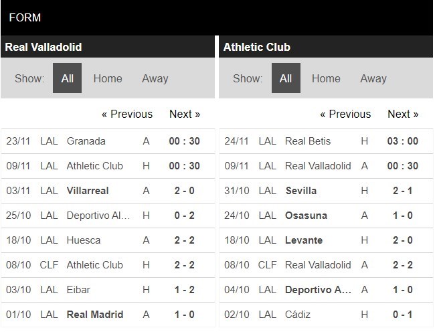
Task: Switch to Home filter for Real Valladolid
Action: pyautogui.click(x=108, y=78)
